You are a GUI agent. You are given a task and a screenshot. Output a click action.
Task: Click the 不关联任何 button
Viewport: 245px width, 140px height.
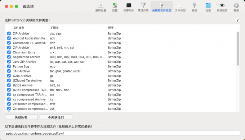[56, 117]
